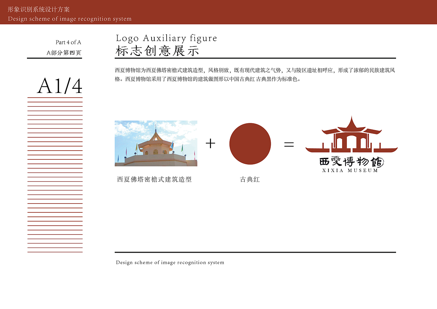Click the footer Design scheme text link
This screenshot has width=437, height=309.
click(x=170, y=263)
